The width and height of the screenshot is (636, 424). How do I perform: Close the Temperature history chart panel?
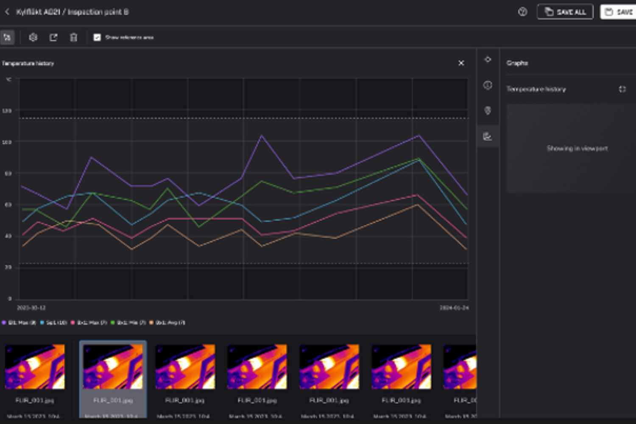[x=461, y=63]
